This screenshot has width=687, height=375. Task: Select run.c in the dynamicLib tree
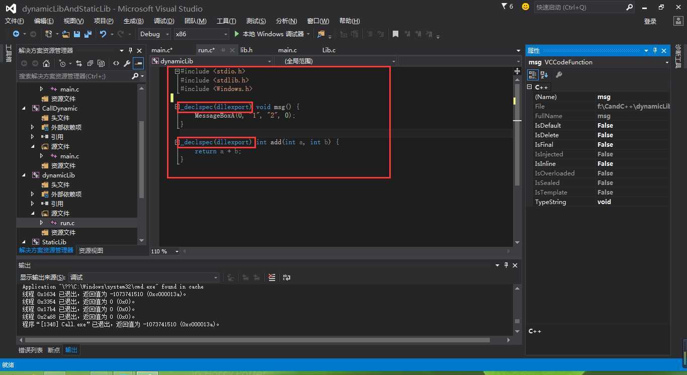(x=67, y=223)
